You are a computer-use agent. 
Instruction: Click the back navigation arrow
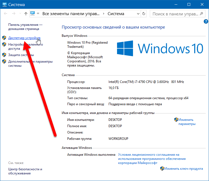click(6, 13)
